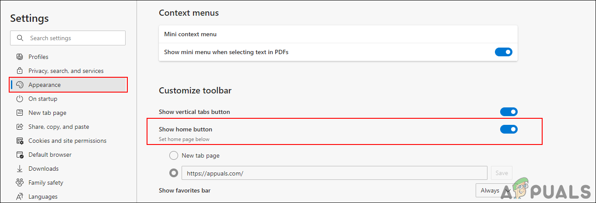Disable the Show vertical tabs button toggle
596x203 pixels.
pyautogui.click(x=508, y=112)
